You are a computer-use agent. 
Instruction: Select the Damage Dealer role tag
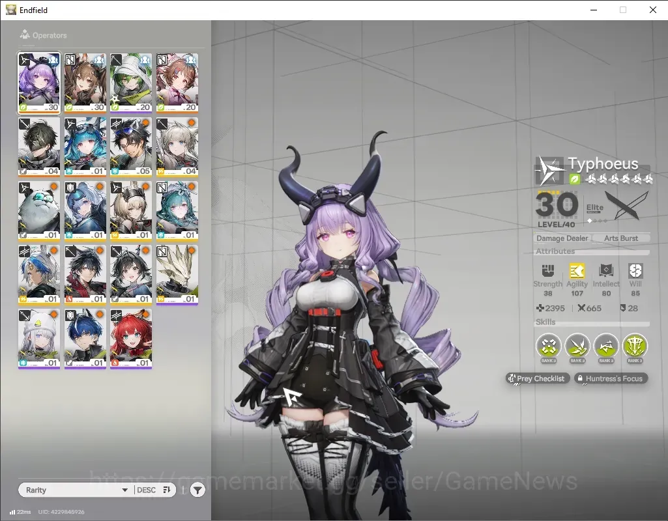click(562, 238)
